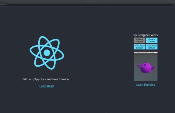
Task: Click the icon at the address bar's right end
Action: point(174,5)
